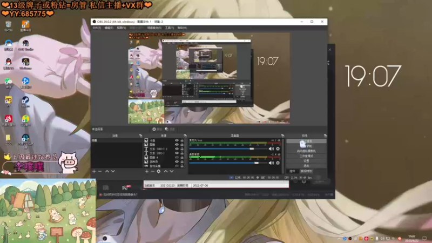
Task: Open 属性 properties above the sources panel
Action: [157, 129]
